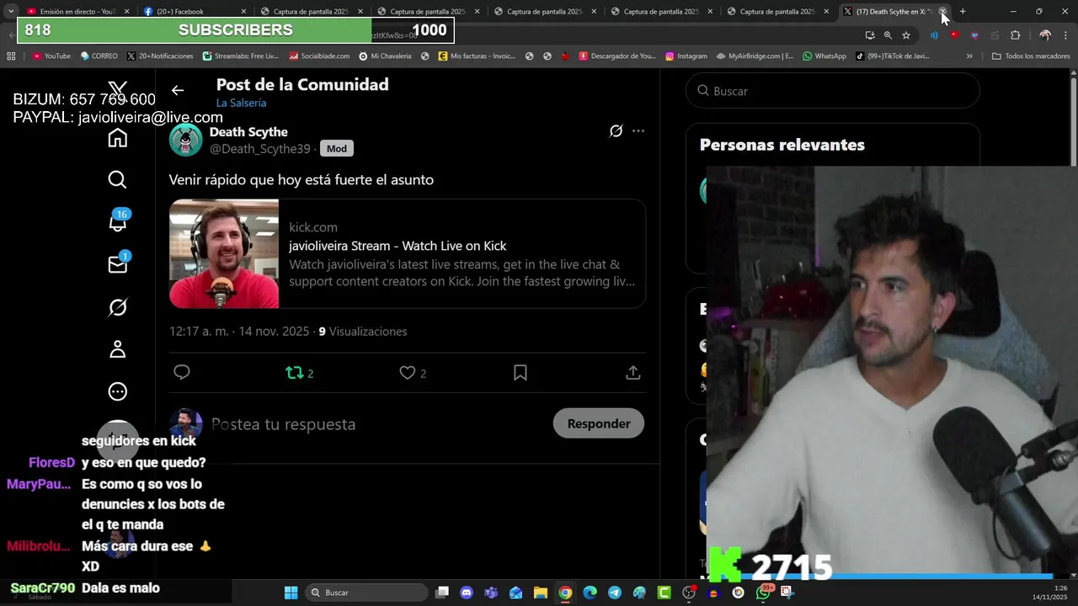Image resolution: width=1078 pixels, height=606 pixels.
Task: Open the X Explore magnifier icon in sidebar
Action: point(117,179)
